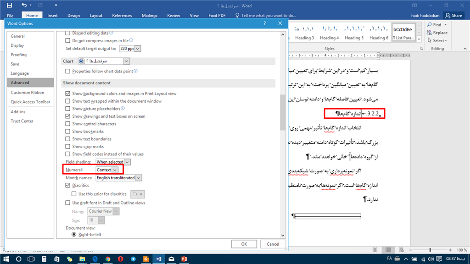Select Print Layout view in status bar
The height and width of the screenshot is (264, 470).
click(x=388, y=250)
